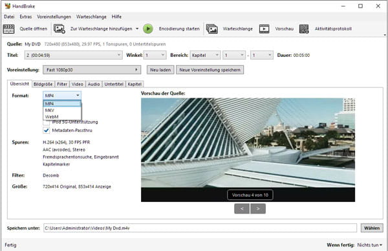Open the Aktivitätsprotokoll log icon
388x251 pixels.
[x=304, y=29]
